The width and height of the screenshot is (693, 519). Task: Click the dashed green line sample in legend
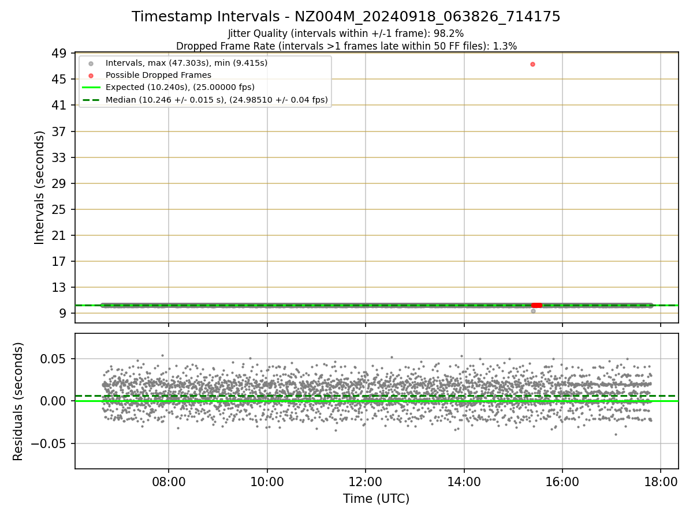click(x=91, y=100)
